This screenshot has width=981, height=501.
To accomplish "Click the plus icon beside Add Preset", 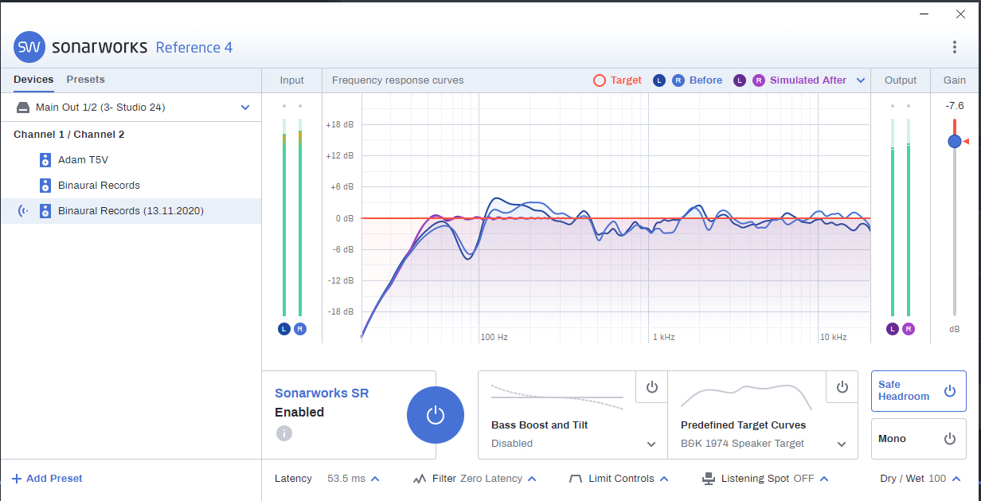I will point(17,479).
